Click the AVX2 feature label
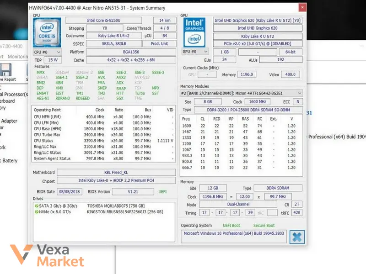Screen dimensions: 366x274 pyautogui.click(x=121, y=78)
